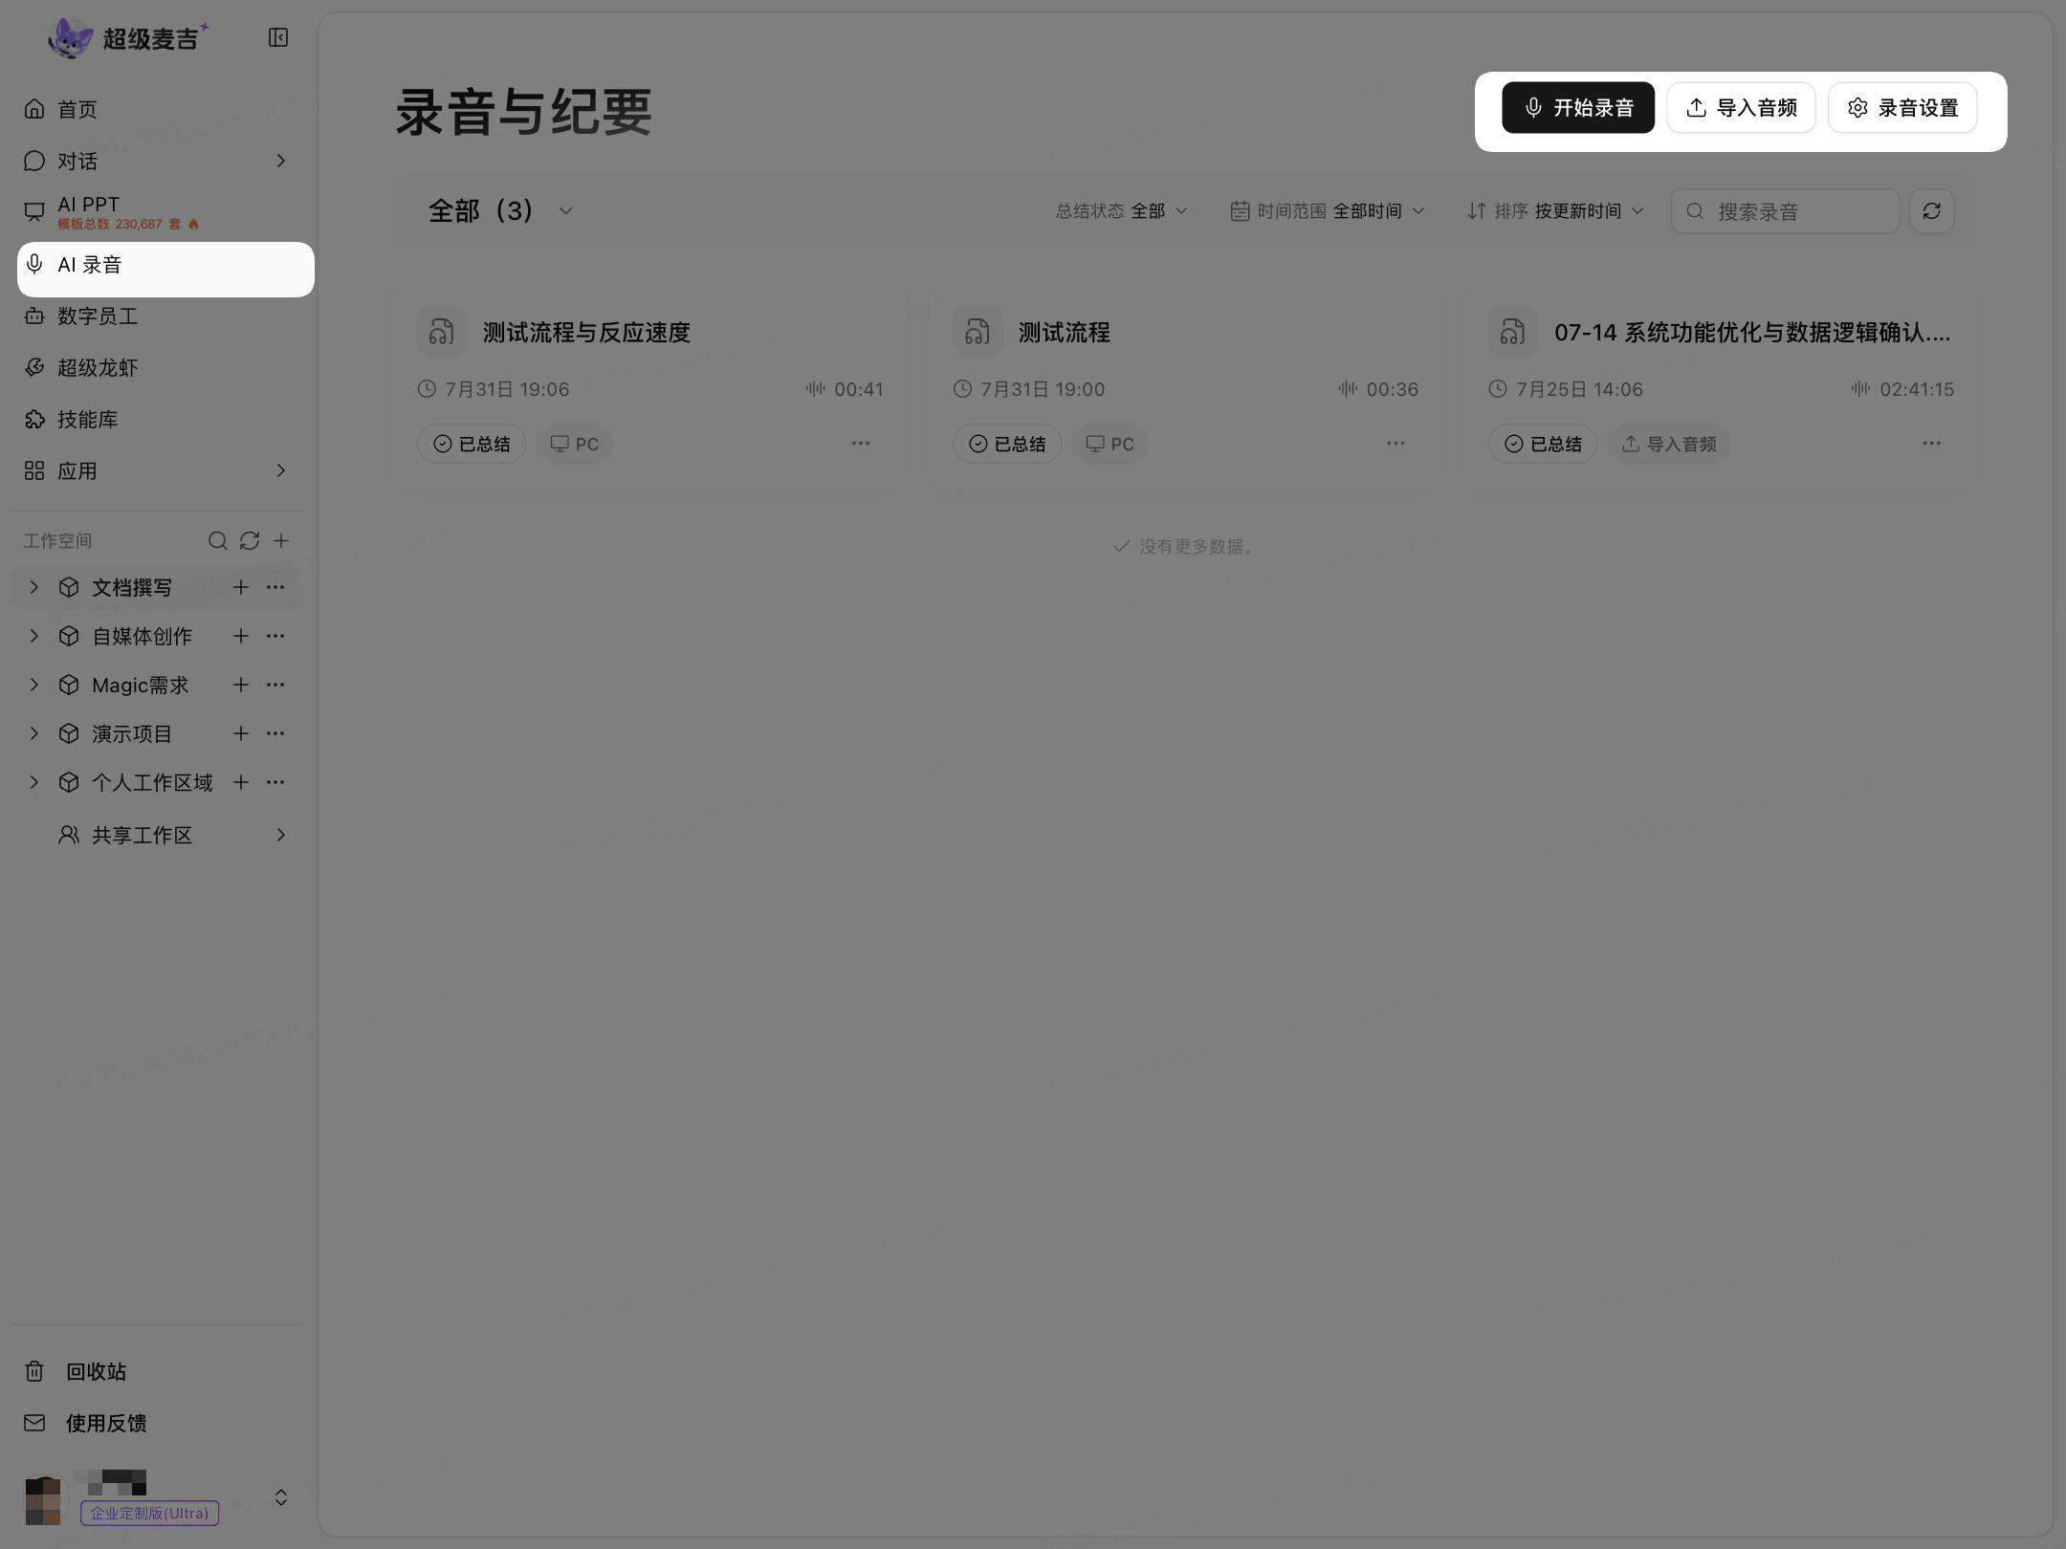Click the 导入音频 button

(1742, 108)
